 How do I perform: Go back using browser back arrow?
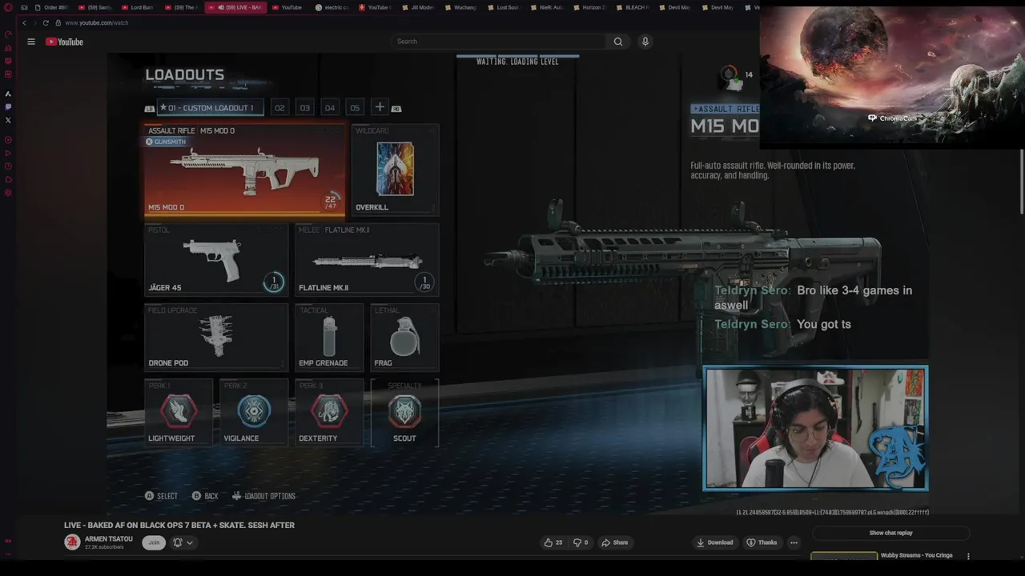tap(24, 22)
